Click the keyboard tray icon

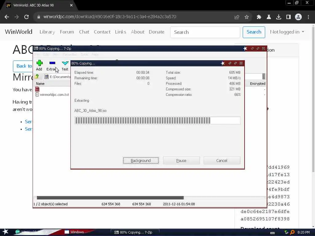coord(273,233)
